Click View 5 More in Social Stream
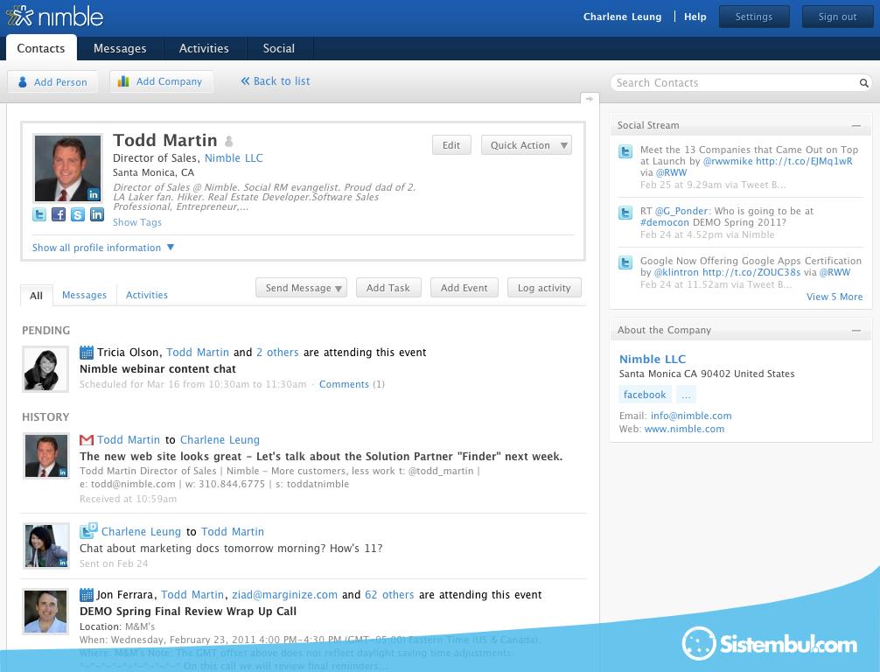This screenshot has height=672, width=880. point(835,297)
